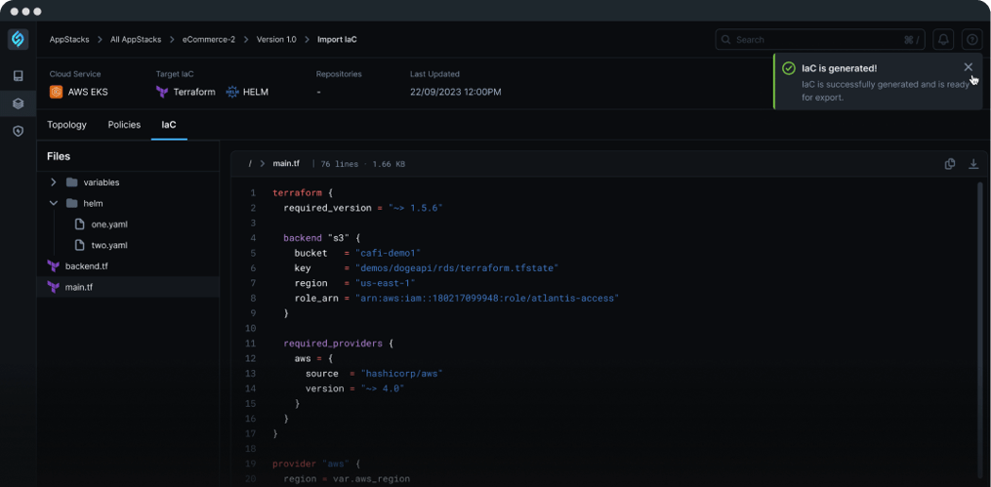991x487 pixels.
Task: Open the notifications bell icon
Action: (943, 39)
